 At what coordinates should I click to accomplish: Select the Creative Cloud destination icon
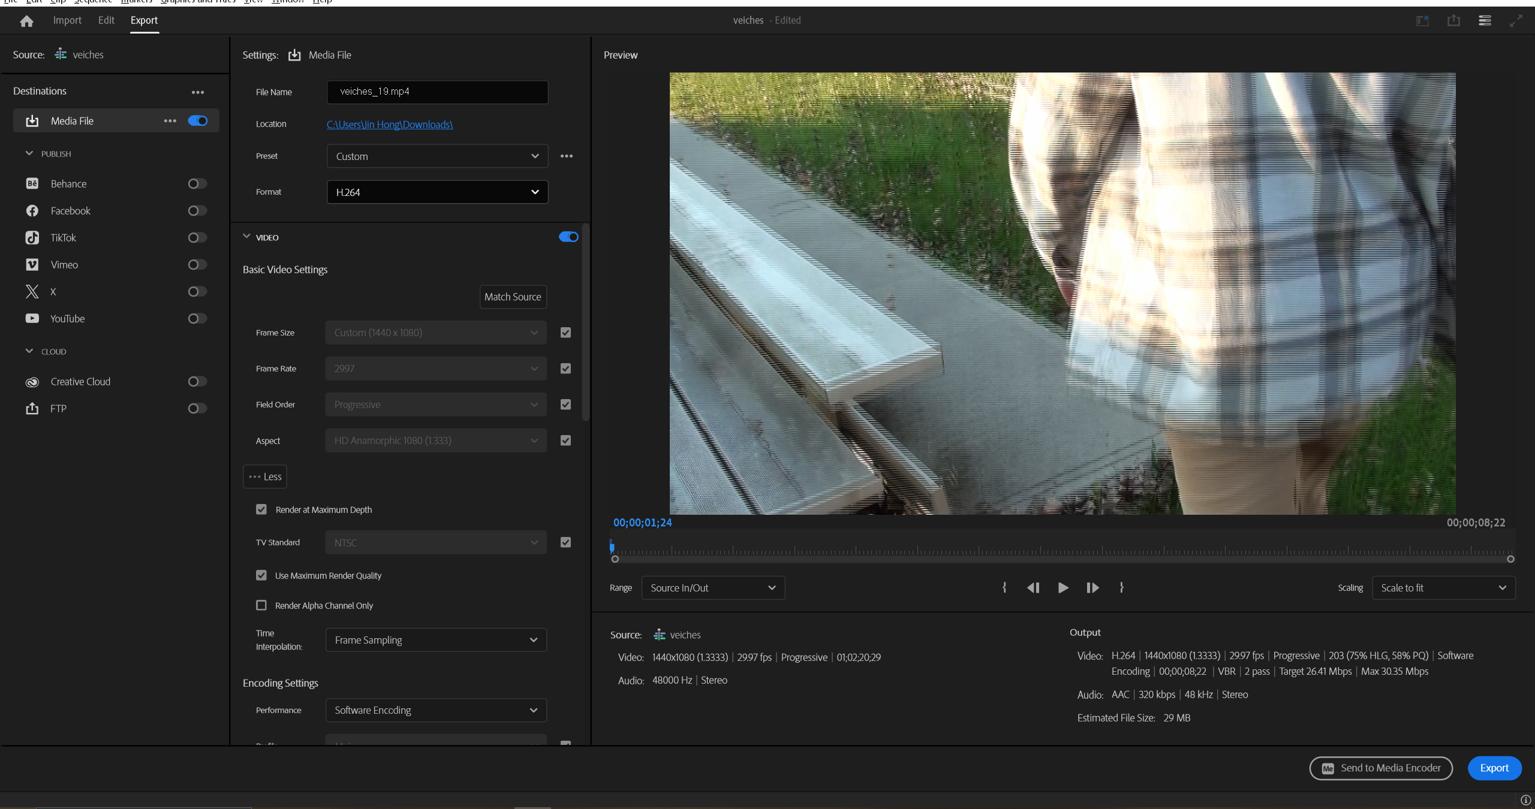tap(32, 381)
